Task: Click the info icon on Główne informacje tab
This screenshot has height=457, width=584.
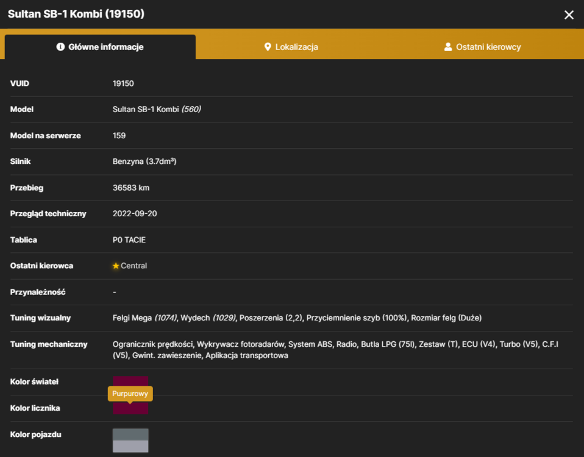Action: coord(60,46)
